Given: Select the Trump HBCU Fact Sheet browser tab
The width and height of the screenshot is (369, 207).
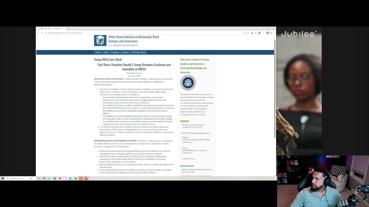Looking at the screenshot, I should (x=53, y=28).
